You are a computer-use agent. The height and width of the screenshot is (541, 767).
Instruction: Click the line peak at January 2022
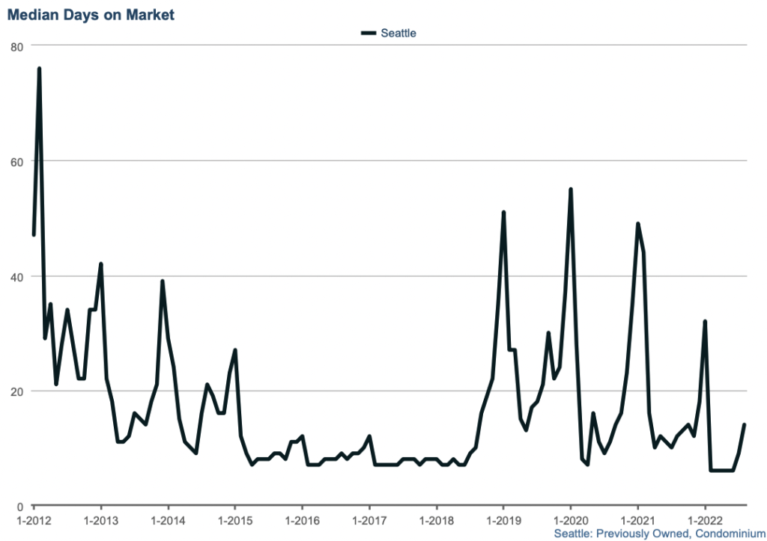click(x=705, y=322)
